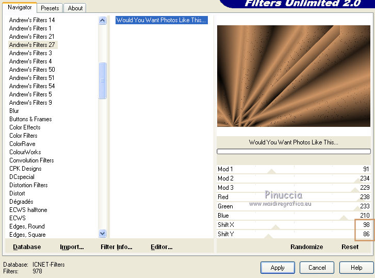Open the About tab

(x=75, y=8)
